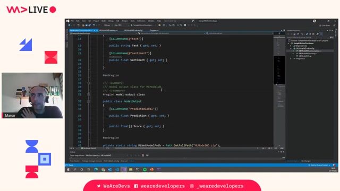Click the account profile avatar icon
The width and height of the screenshot is (340, 191).
click(314, 21)
